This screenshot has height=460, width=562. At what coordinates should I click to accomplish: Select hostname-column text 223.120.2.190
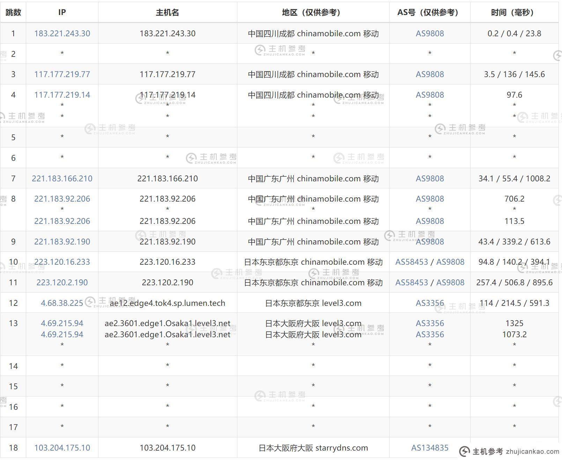coord(168,282)
